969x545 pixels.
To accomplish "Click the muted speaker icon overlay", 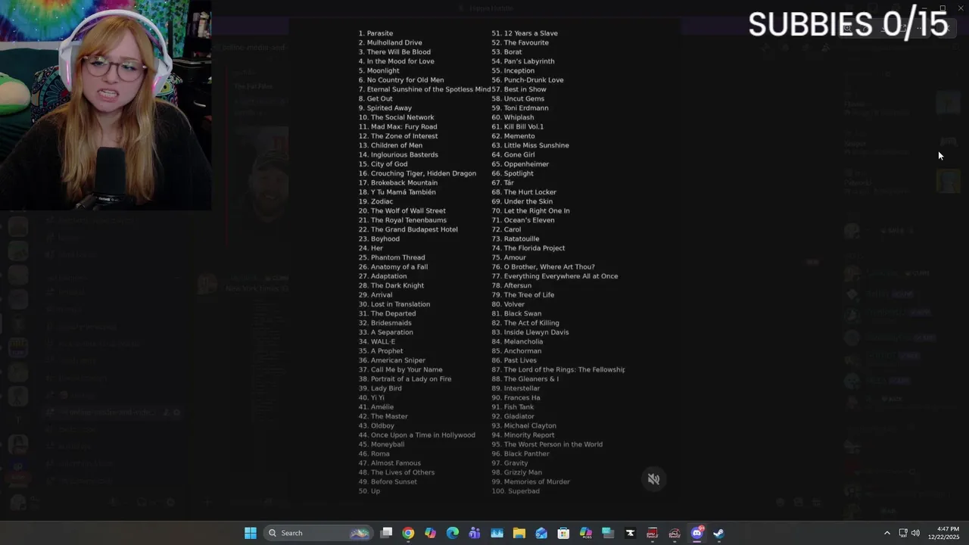I will coord(653,479).
